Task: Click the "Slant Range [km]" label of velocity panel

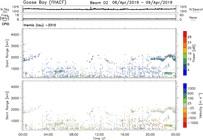Action: click(7, 105)
